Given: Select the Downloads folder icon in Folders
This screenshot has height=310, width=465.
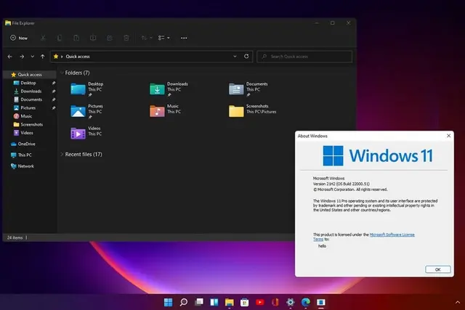Looking at the screenshot, I should tap(157, 89).
